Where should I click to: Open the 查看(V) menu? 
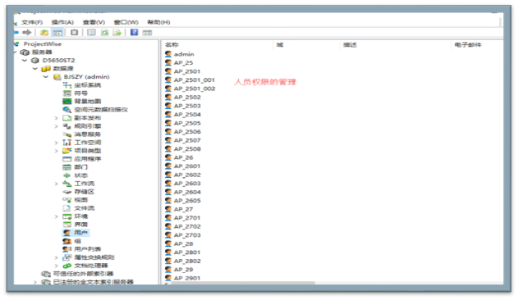[94, 22]
